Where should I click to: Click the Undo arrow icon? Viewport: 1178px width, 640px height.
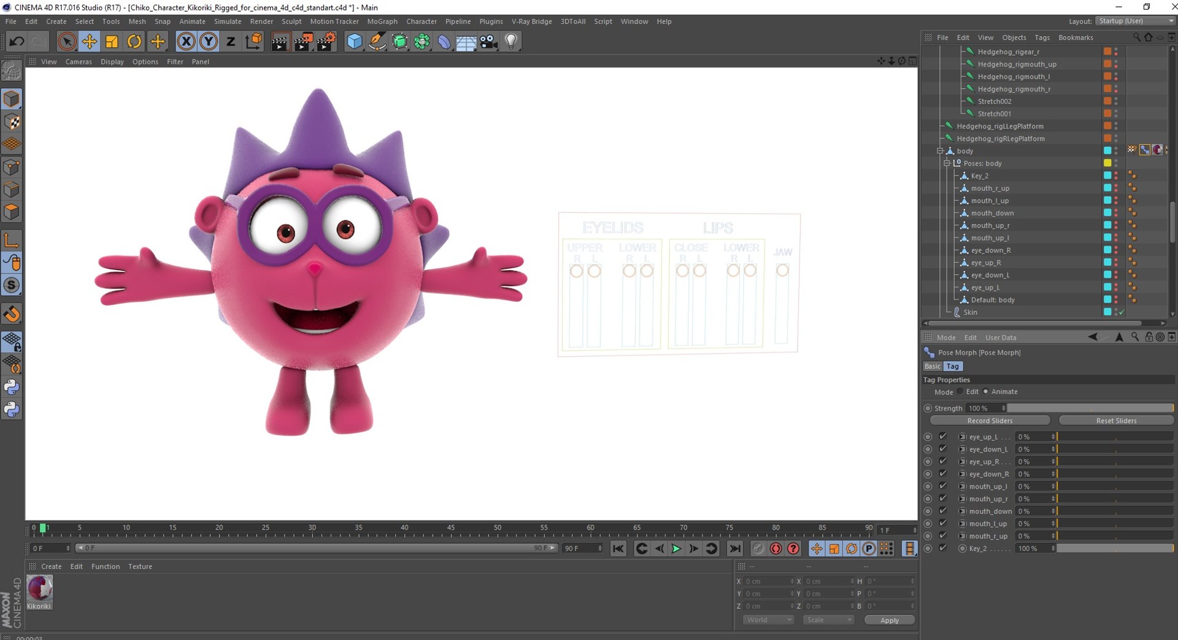tap(17, 42)
